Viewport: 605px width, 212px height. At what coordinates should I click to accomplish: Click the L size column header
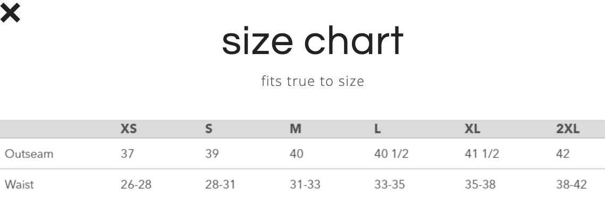pos(377,129)
